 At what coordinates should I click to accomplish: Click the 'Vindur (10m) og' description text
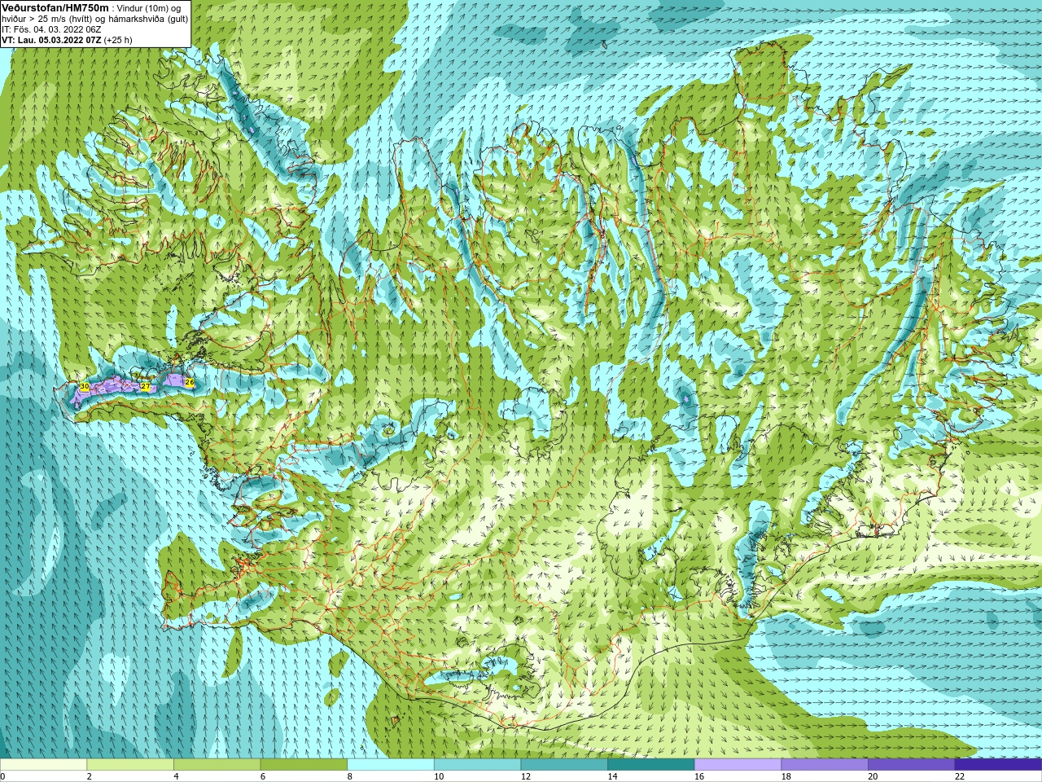tap(149, 8)
